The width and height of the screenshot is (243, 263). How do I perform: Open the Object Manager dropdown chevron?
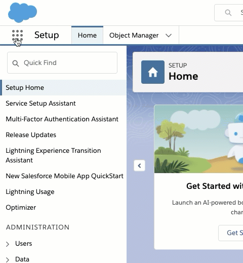pos(169,36)
